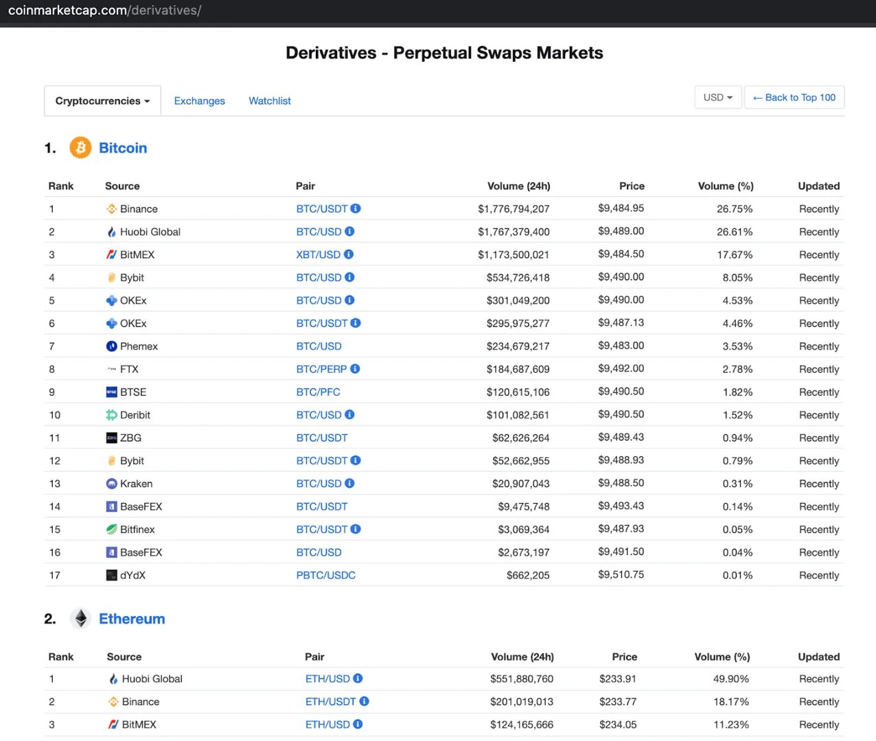
Task: Click the Source column header in Bitcoin table
Action: [x=122, y=186]
